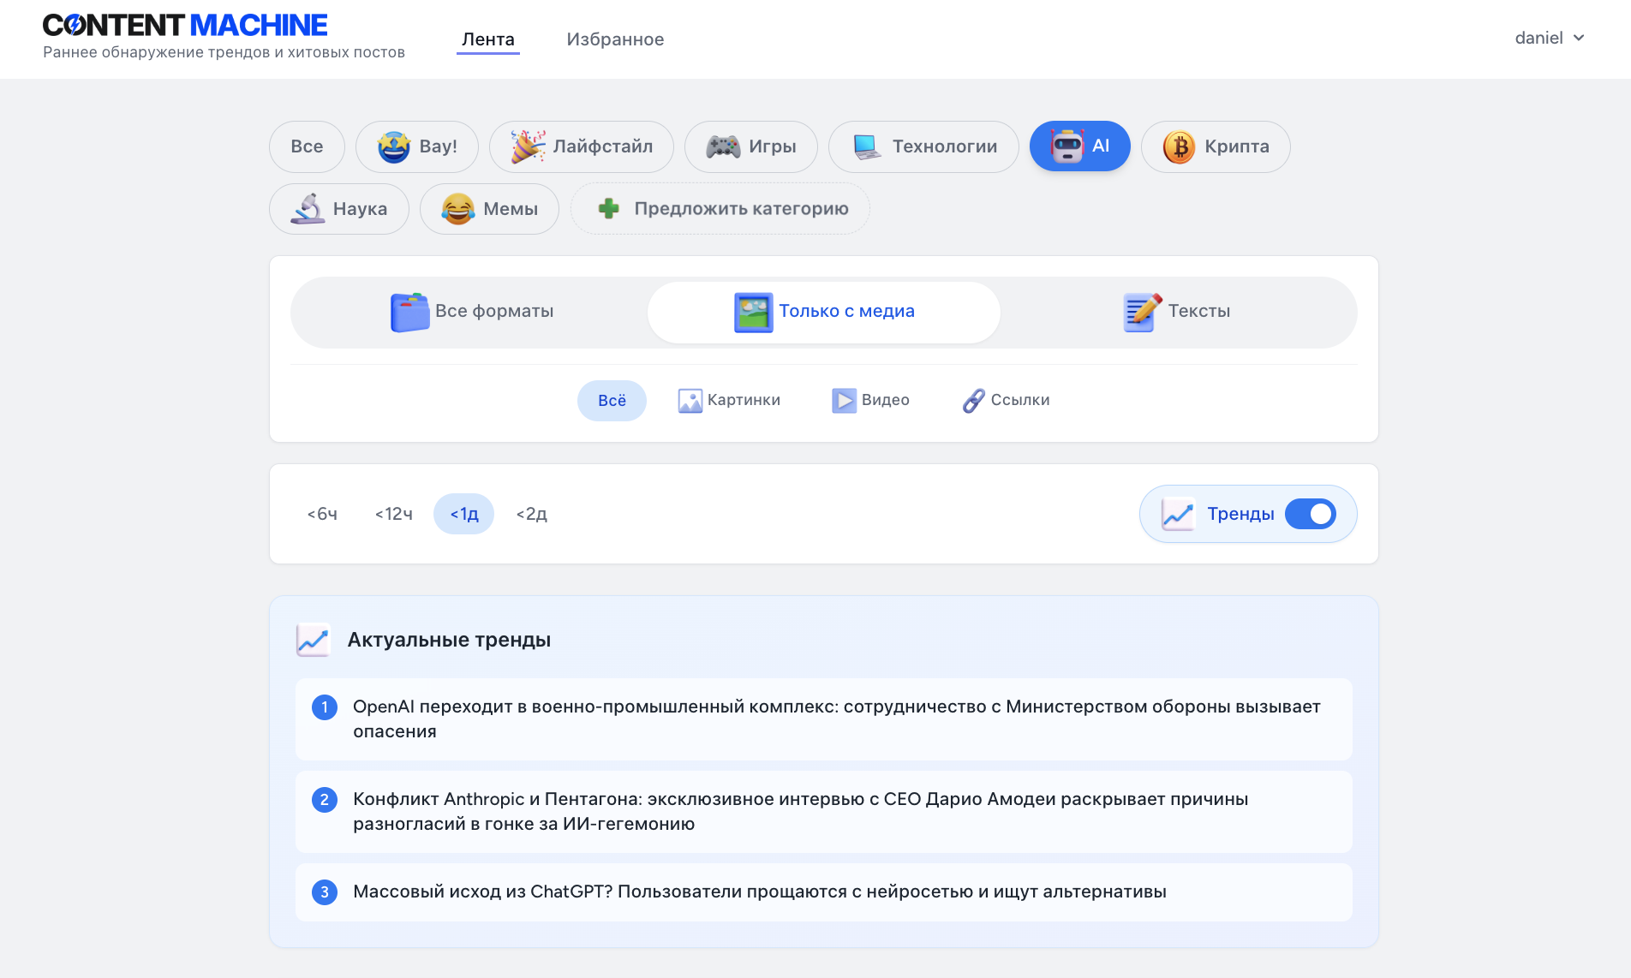Click the Всё media filter pill
1631x978 pixels.
coord(612,400)
